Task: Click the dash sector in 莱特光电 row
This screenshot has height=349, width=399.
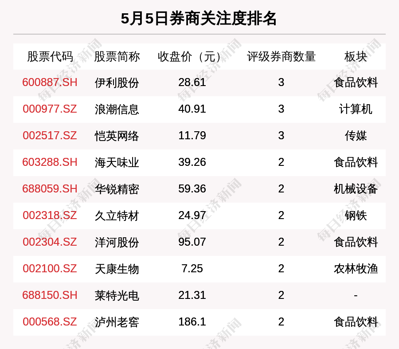Action: coord(356,295)
